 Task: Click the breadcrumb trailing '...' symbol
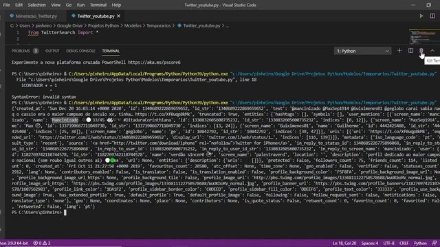227,26
